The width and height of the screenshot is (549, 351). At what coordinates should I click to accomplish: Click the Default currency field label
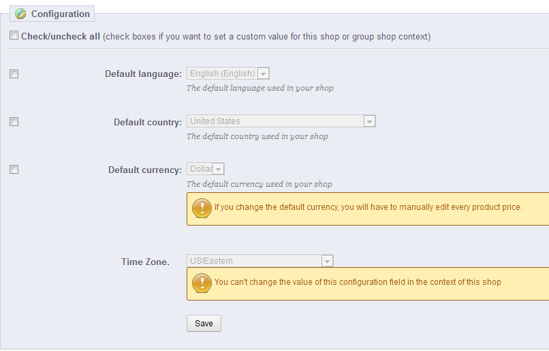144,170
